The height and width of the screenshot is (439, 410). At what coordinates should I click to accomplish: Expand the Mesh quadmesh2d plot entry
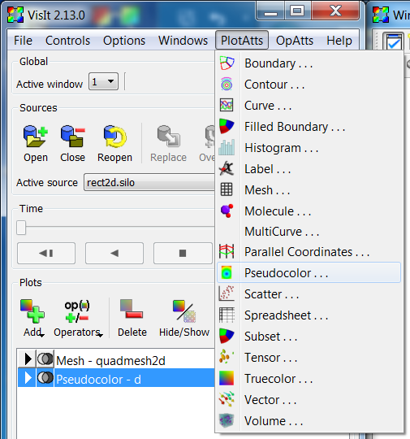(28, 359)
